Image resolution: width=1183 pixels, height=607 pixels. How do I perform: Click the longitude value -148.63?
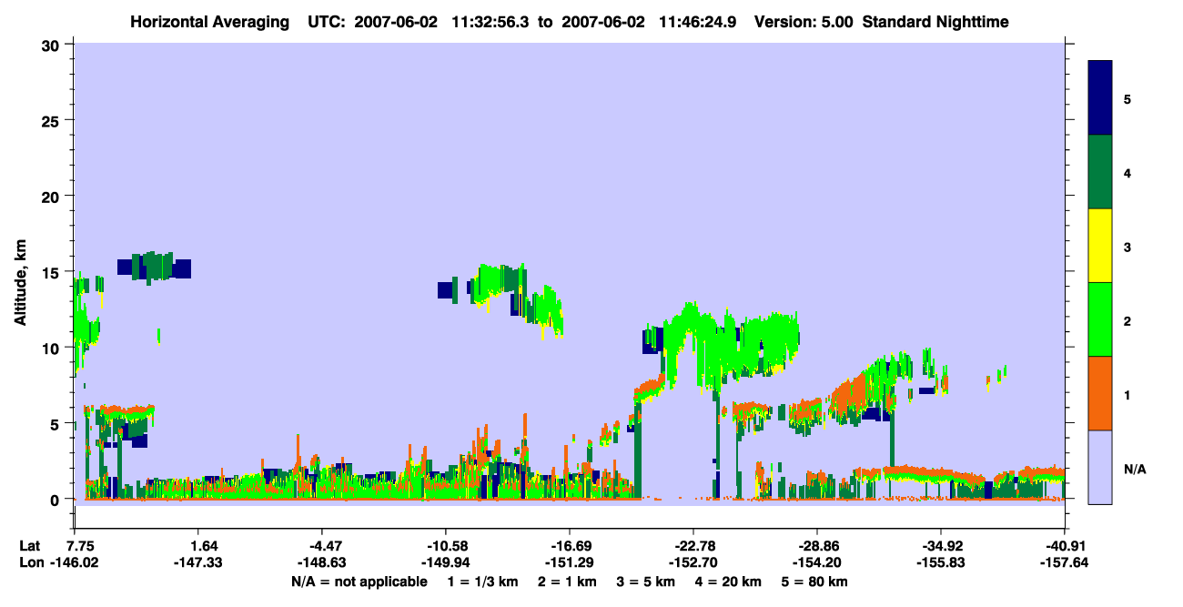pyautogui.click(x=322, y=562)
